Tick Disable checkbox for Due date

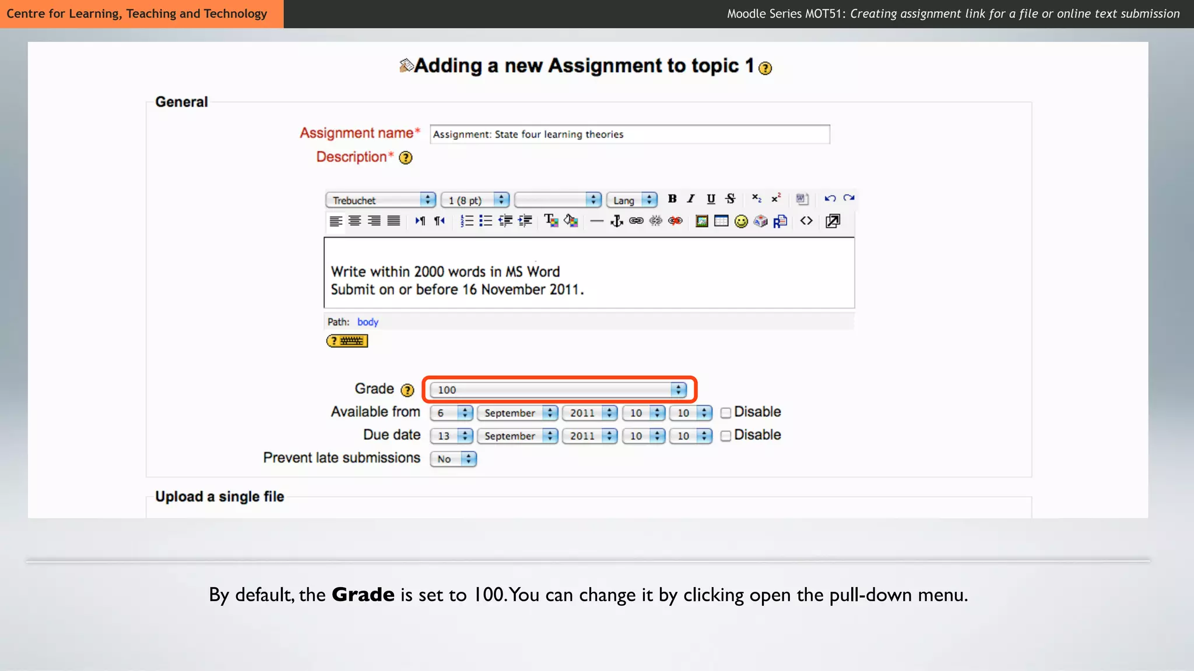(726, 436)
